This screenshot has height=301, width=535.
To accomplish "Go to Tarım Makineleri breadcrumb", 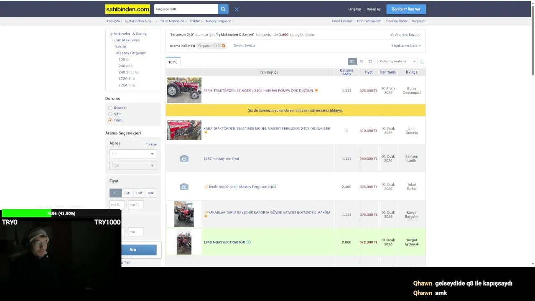I will (172, 21).
